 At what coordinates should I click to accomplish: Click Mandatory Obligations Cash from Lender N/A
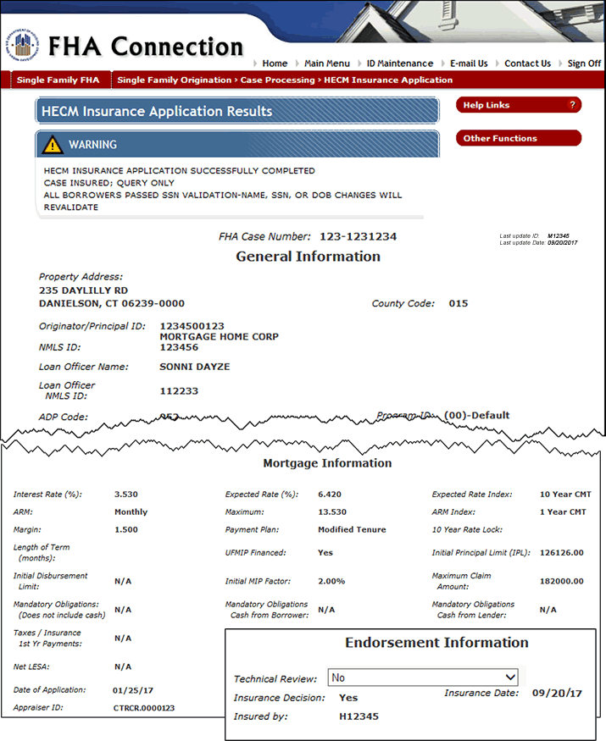point(548,610)
